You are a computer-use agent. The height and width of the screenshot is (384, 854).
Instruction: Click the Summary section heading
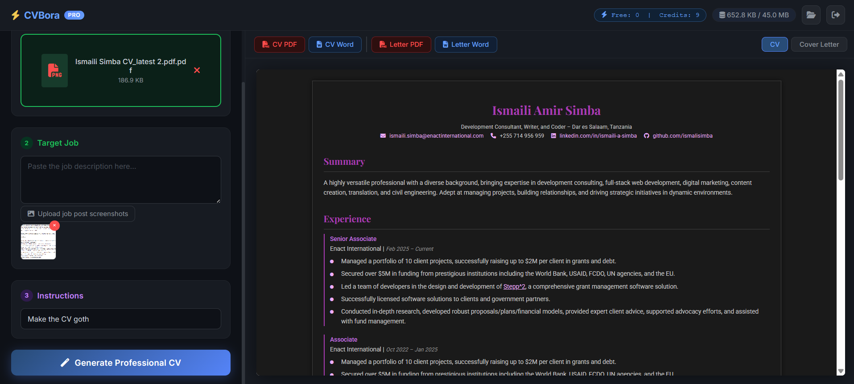point(344,162)
